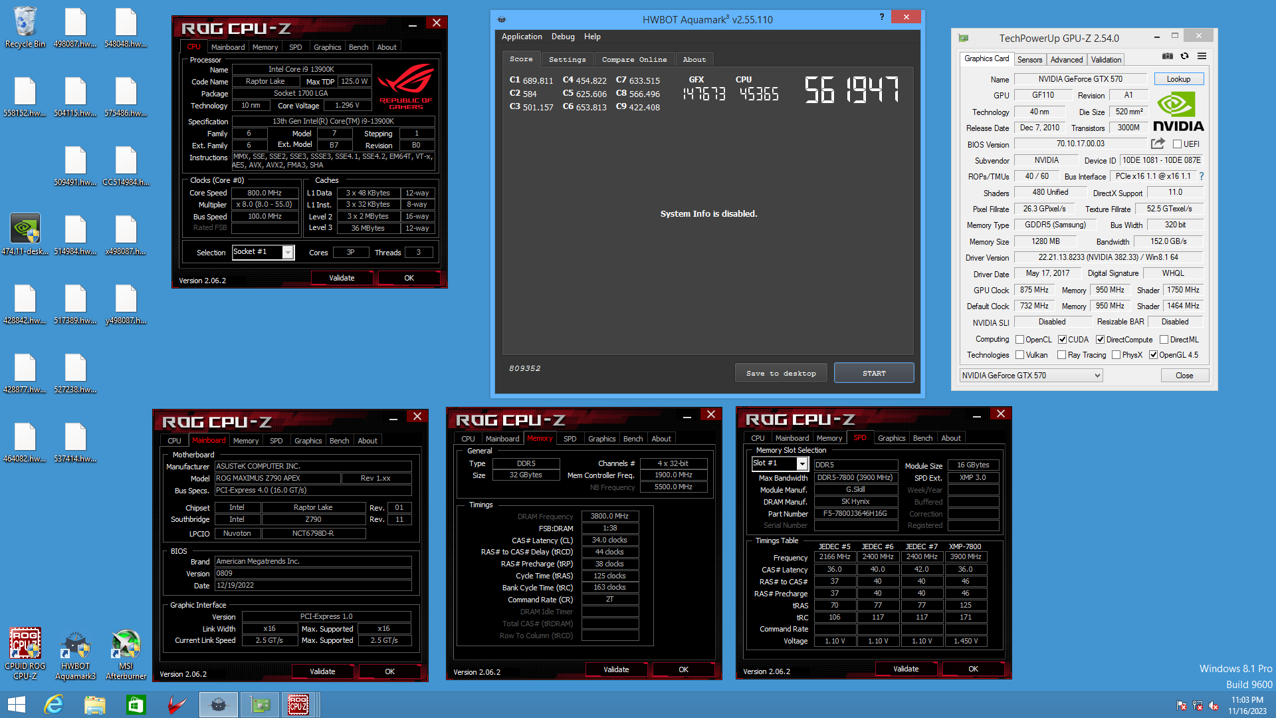Viewport: 1276px width, 718px height.
Task: Toggle the DirectCompute checkbox
Action: [1100, 340]
